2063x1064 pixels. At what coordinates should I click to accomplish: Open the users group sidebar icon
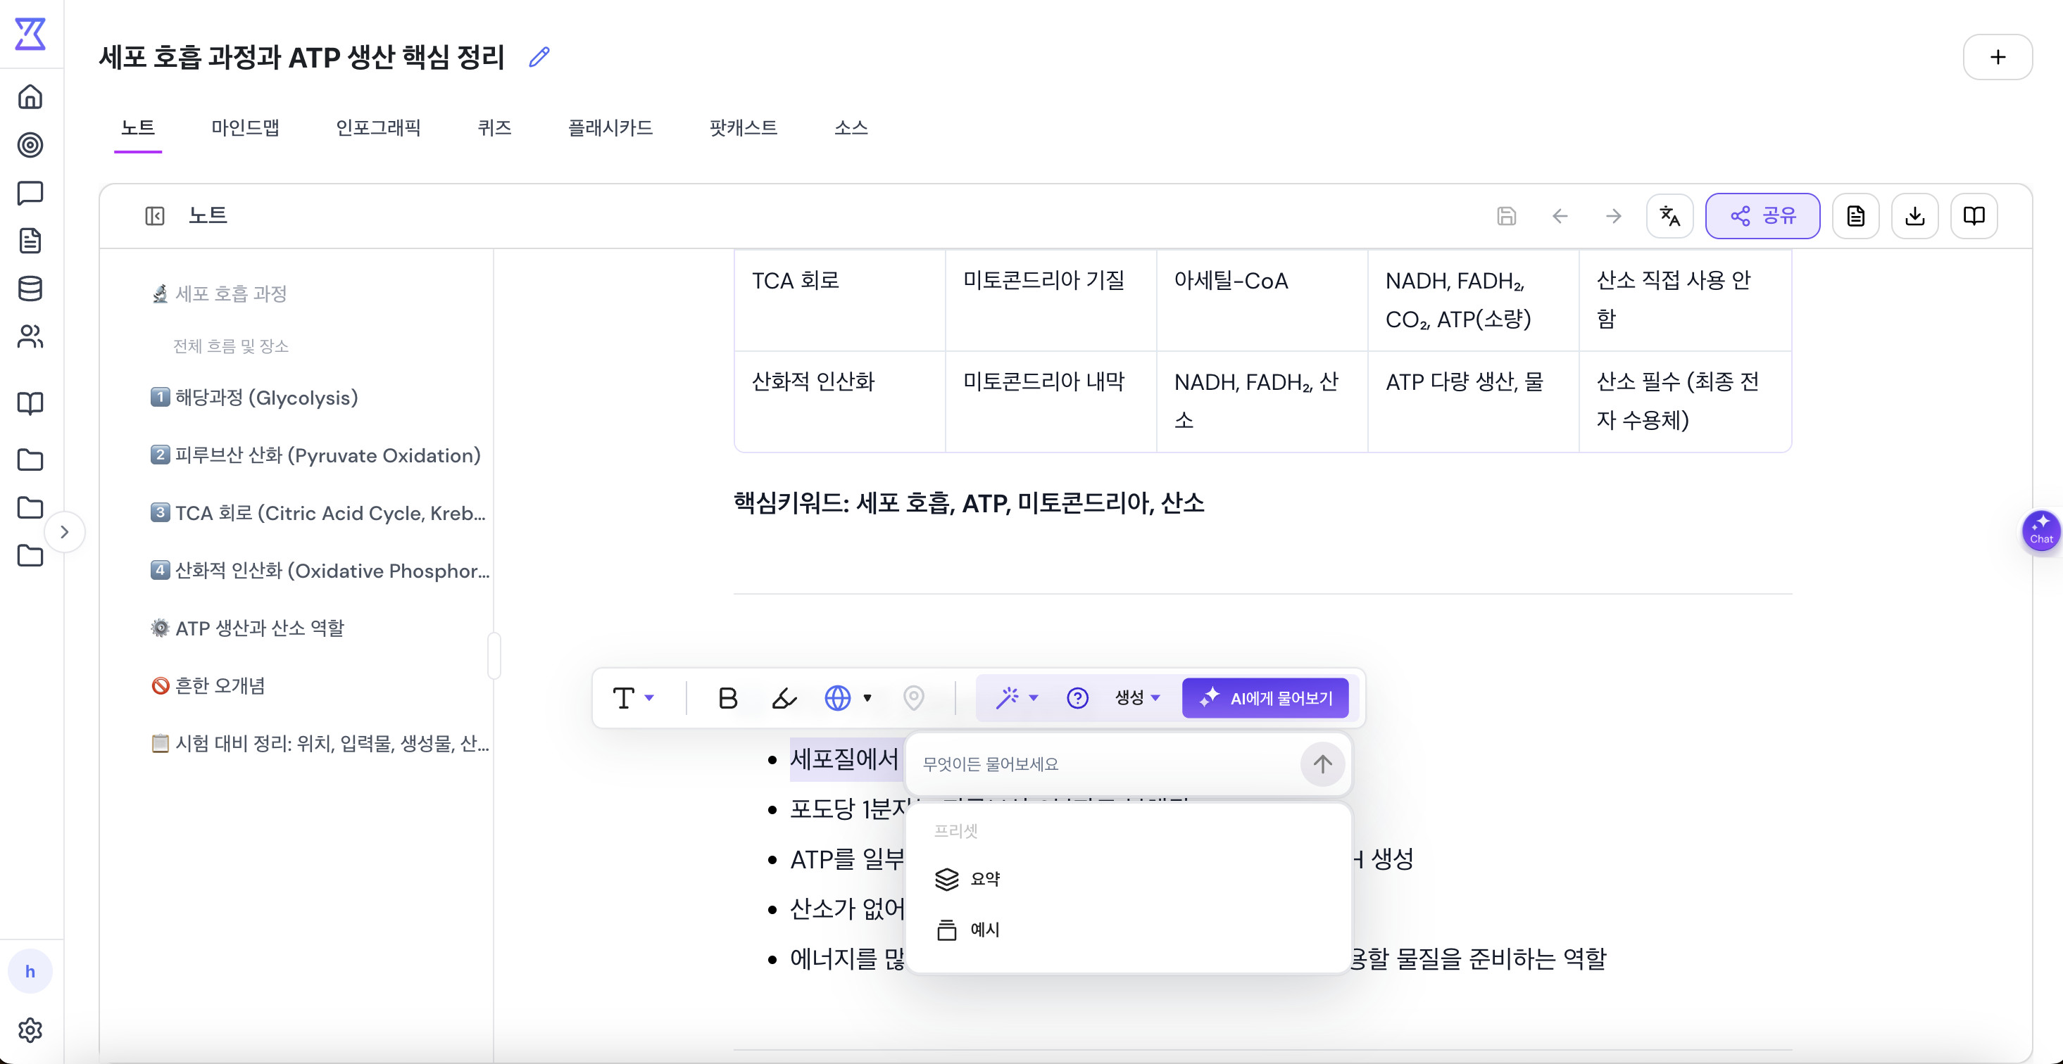point(30,337)
